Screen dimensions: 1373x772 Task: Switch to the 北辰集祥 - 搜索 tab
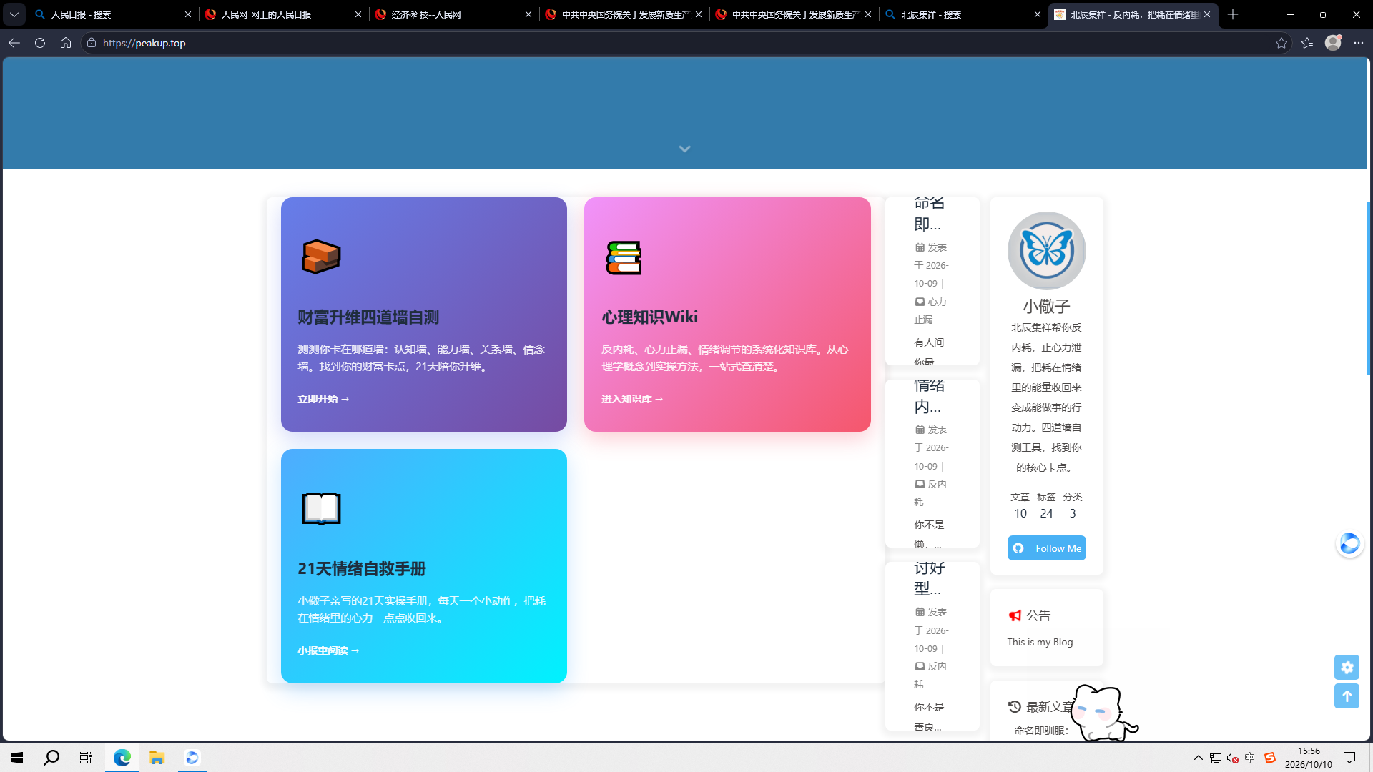pos(963,14)
